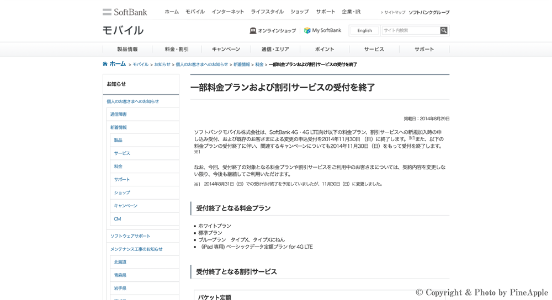Open ショップ in sidebar list
Screen dimensions: 552x300
coord(122,192)
